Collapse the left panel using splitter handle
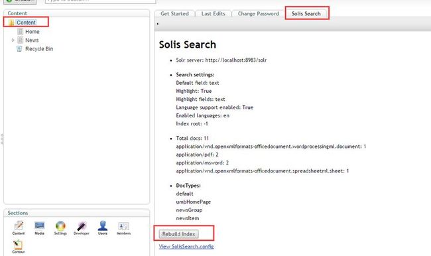Screen dimensions: 431x256 [1, 139]
